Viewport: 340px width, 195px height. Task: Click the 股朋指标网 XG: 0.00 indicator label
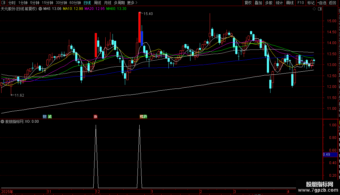22,121
